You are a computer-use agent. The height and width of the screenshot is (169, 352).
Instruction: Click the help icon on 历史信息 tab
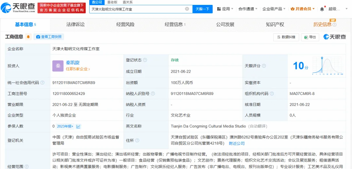pyautogui.click(x=335, y=25)
